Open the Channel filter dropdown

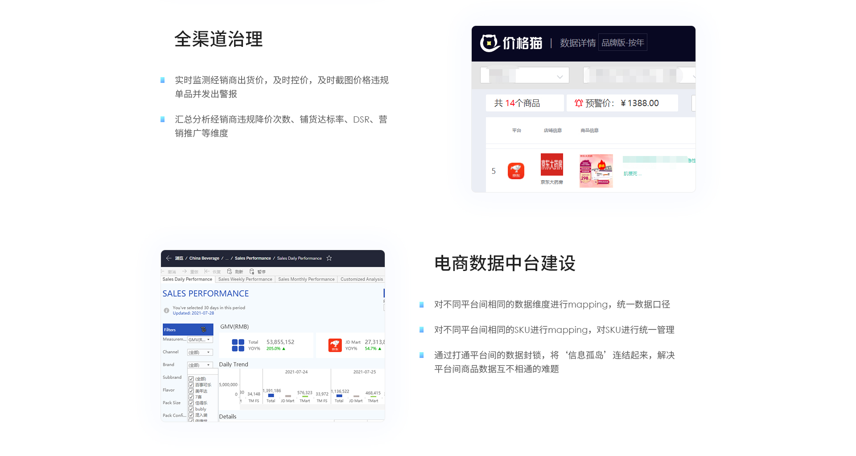point(200,353)
